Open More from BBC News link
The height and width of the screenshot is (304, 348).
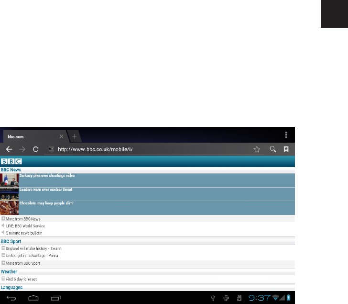coord(23,219)
